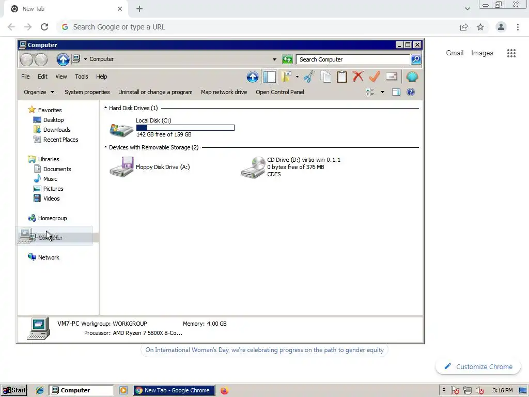Open dropdown arrow beside folder options icon
The height and width of the screenshot is (397, 529).
pos(297,77)
